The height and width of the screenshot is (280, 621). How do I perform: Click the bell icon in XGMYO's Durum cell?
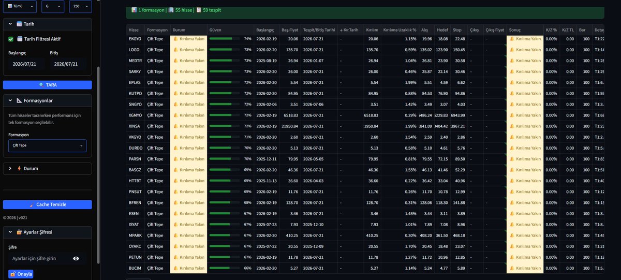(x=175, y=115)
